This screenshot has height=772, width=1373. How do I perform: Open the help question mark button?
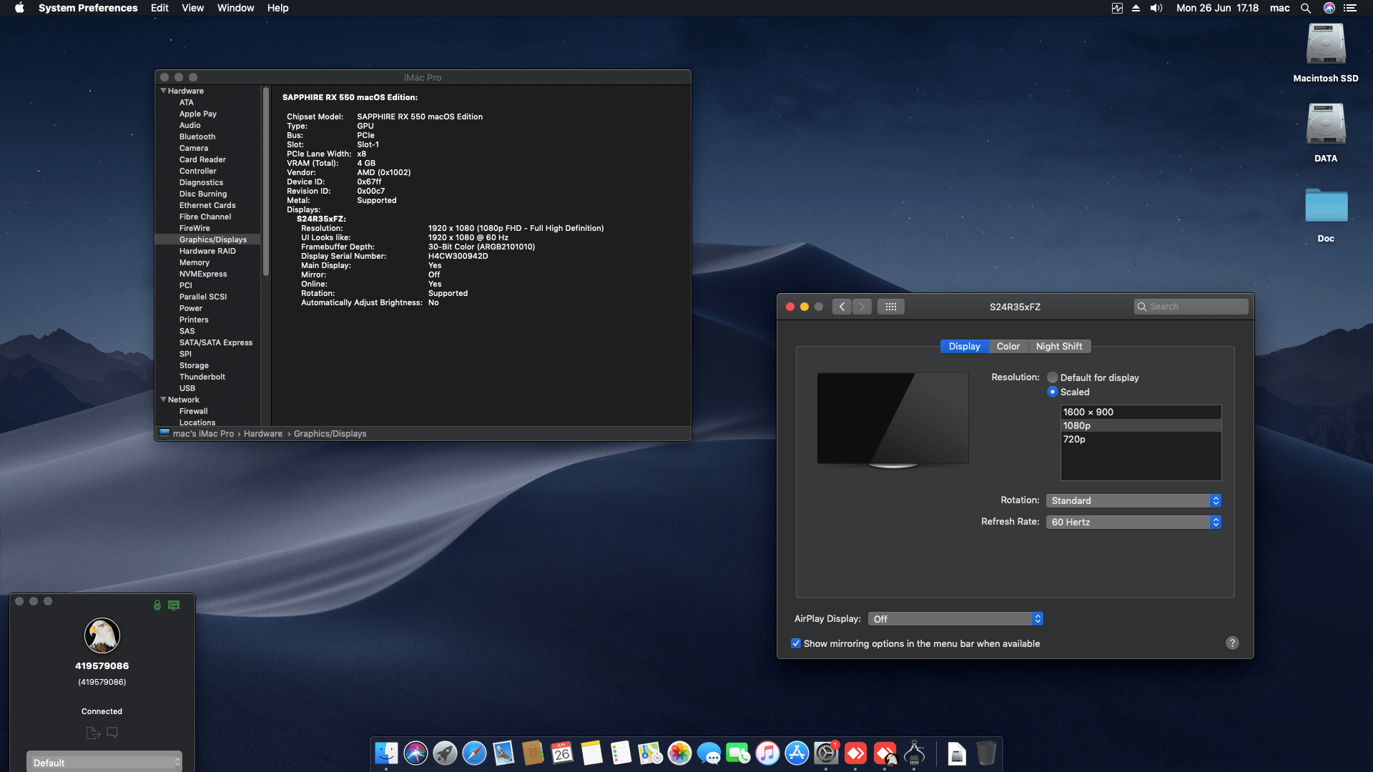(x=1232, y=643)
